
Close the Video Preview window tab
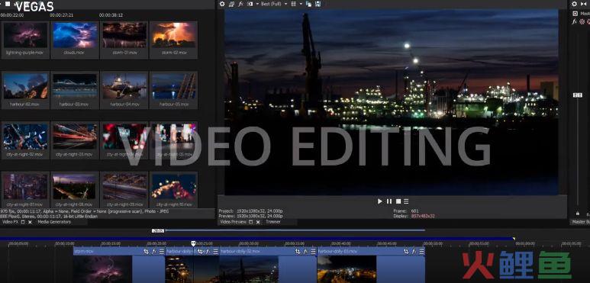(258, 222)
